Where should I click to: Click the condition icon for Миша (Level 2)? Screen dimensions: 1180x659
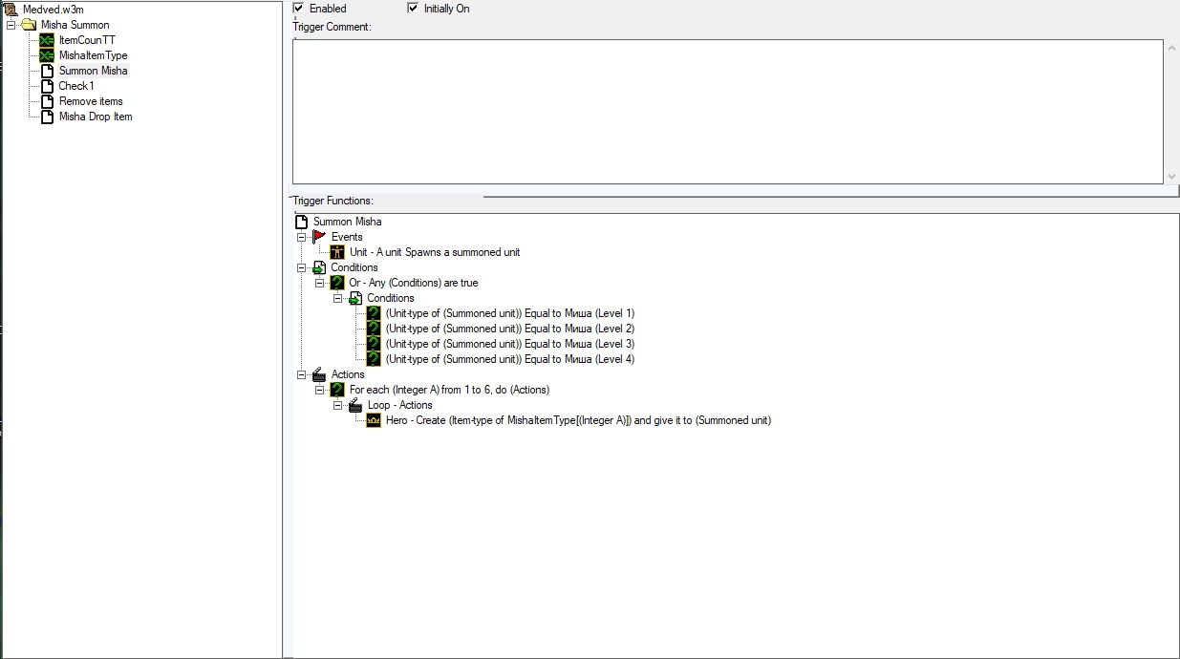click(x=374, y=329)
